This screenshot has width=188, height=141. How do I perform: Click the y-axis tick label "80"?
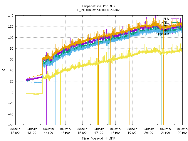point(11,48)
